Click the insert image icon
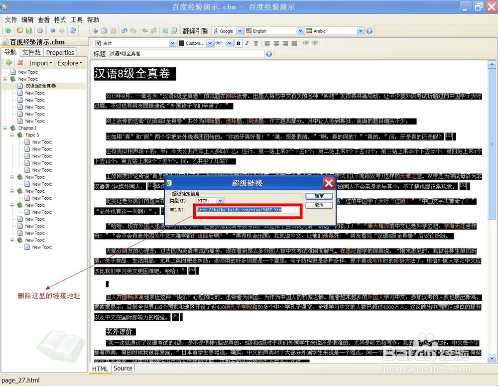 pos(165,31)
